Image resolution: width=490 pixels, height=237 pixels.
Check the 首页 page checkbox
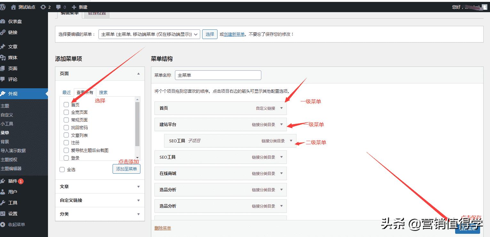coord(66,105)
